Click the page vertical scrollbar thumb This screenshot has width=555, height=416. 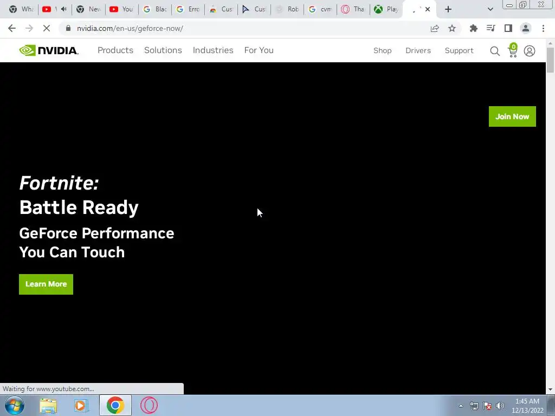click(x=550, y=60)
